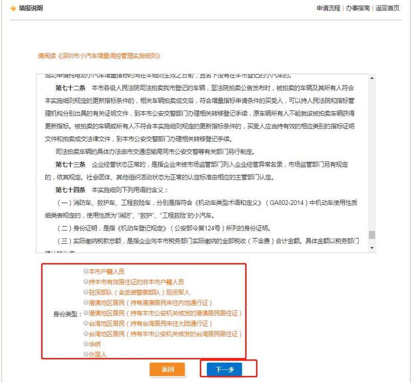The width and height of the screenshot is (411, 383).
Task: Choose 持本市有效居住证的非本市户籍人员 option
Action: 86,282
